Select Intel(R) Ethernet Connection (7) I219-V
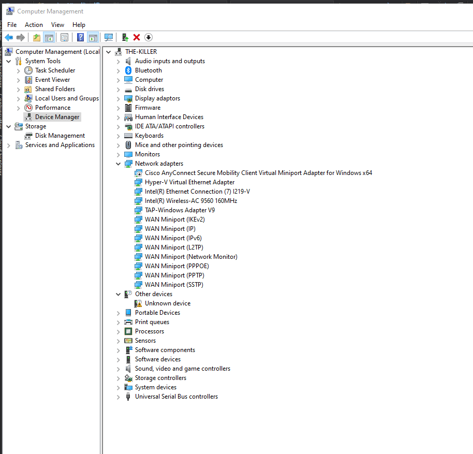Screen dimensions: 473x454 pyautogui.click(x=197, y=192)
